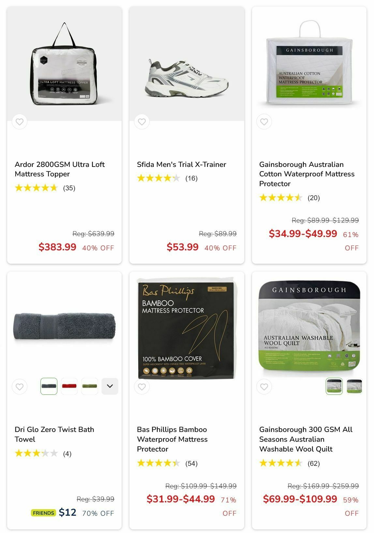374x533 pixels.
Task: Open Ardor 2800GSM Ultra Loft Mattress Topper
Action: tap(60, 169)
